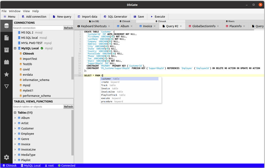Viewport: 265px width, 168px height.
Task: Click the SQL Generator toolbar button
Action: tap(115, 17)
